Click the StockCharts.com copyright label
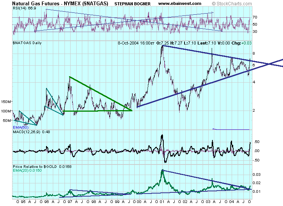Screen dimensions: 283x206 tap(232, 4)
